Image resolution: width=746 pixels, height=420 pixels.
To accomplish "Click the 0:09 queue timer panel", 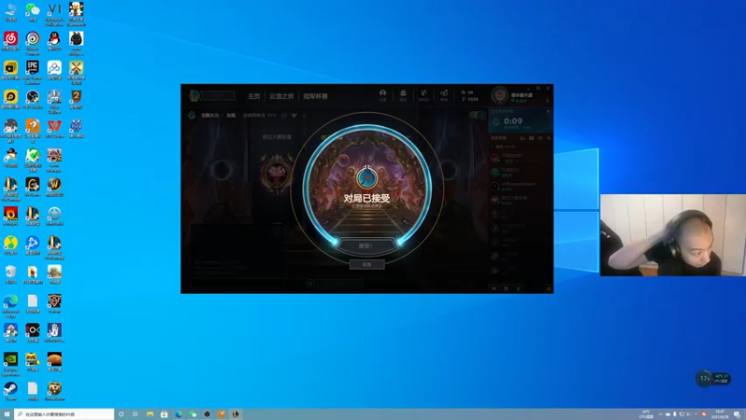I will pos(520,121).
